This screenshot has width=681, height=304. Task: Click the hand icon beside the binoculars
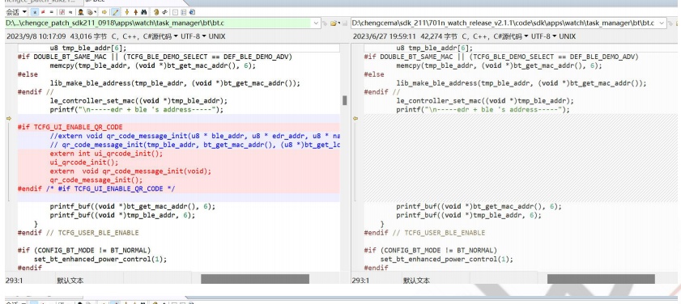pos(156,12)
